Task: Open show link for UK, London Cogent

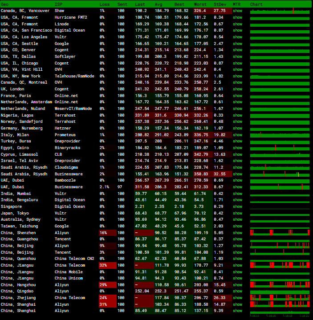Action: click(237, 89)
